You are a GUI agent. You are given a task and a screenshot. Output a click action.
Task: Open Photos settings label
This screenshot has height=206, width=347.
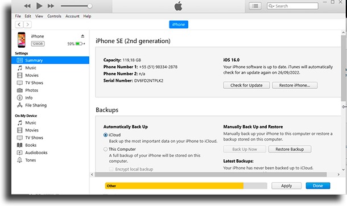coord(32,90)
